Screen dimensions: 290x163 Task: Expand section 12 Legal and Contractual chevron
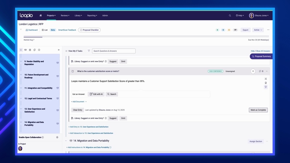click(21, 98)
